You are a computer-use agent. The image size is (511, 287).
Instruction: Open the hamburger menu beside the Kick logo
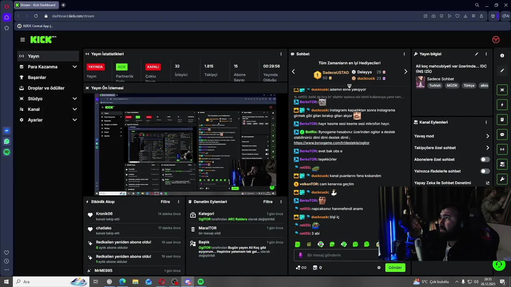point(22,40)
